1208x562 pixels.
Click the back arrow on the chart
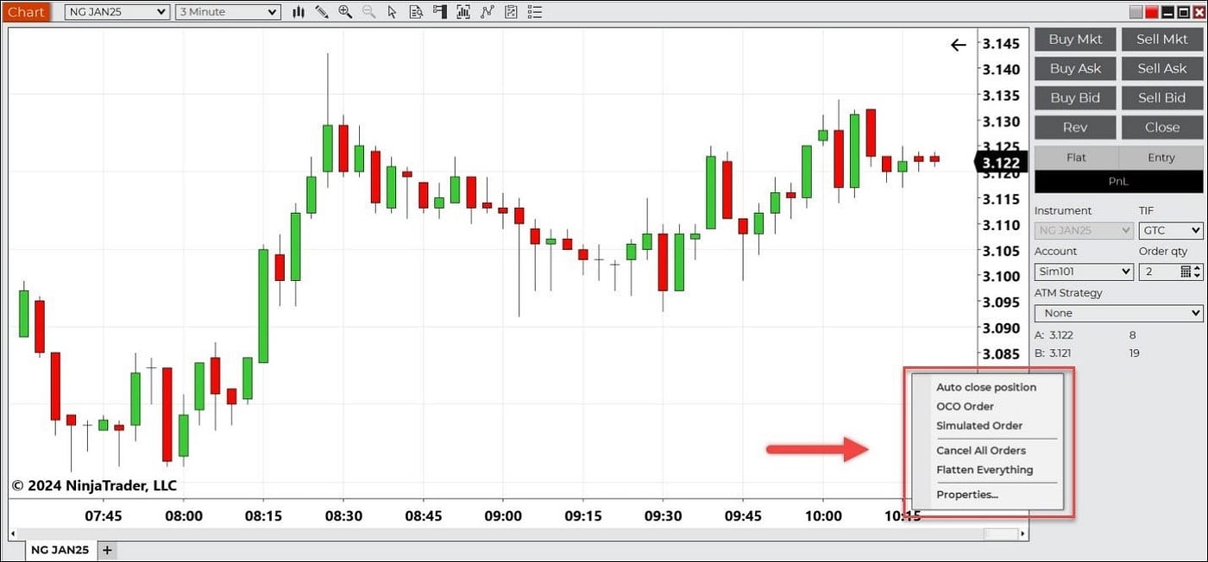coord(958,45)
